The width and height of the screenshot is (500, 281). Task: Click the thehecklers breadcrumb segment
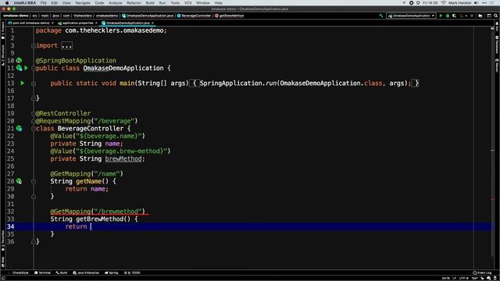point(83,16)
